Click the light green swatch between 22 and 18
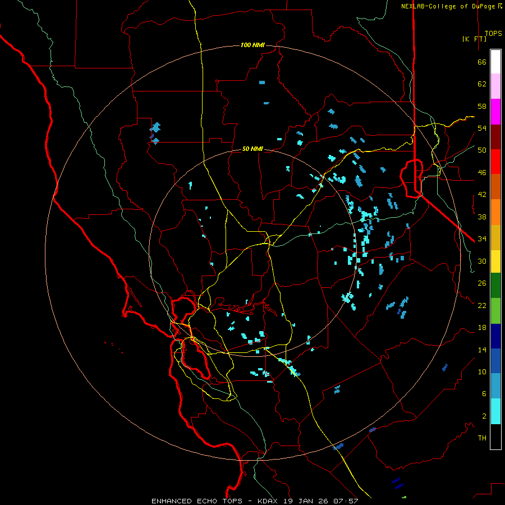The image size is (505, 505). click(495, 311)
